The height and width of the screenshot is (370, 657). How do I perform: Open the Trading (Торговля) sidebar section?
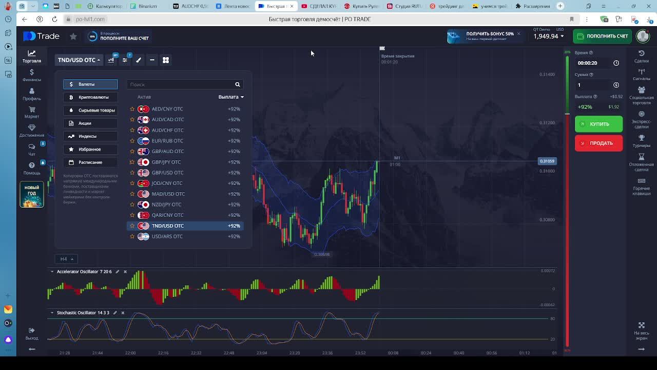pos(31,56)
